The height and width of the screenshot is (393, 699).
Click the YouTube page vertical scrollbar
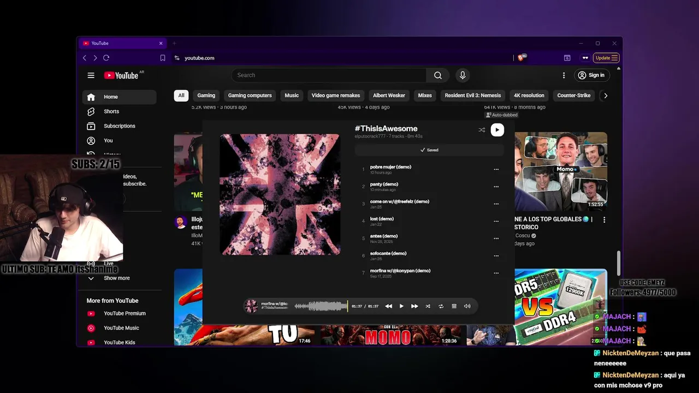tap(618, 264)
